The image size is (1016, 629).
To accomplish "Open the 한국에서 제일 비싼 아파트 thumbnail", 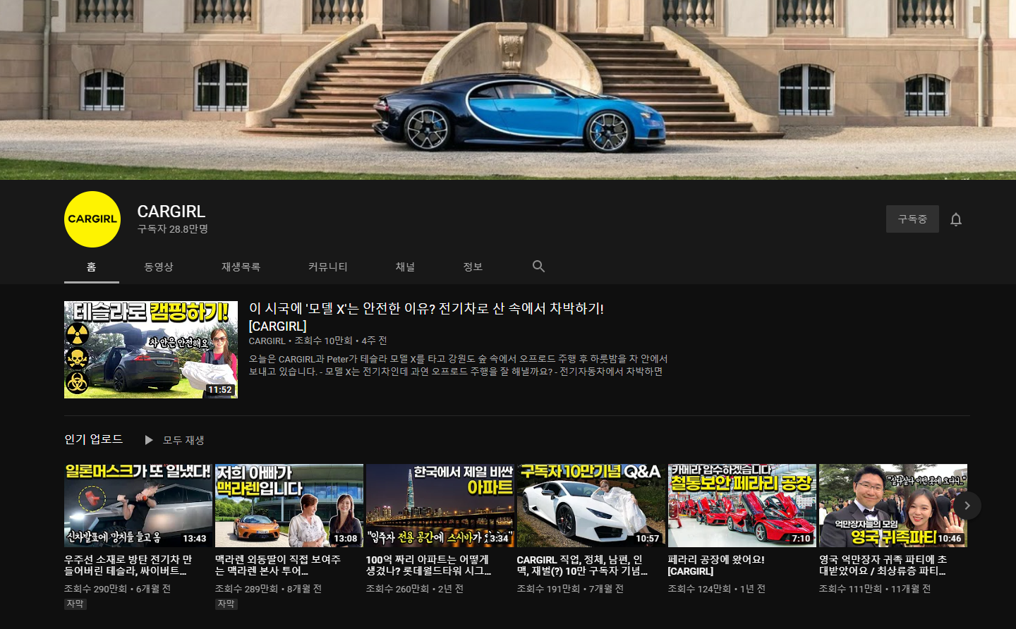I will (x=440, y=506).
